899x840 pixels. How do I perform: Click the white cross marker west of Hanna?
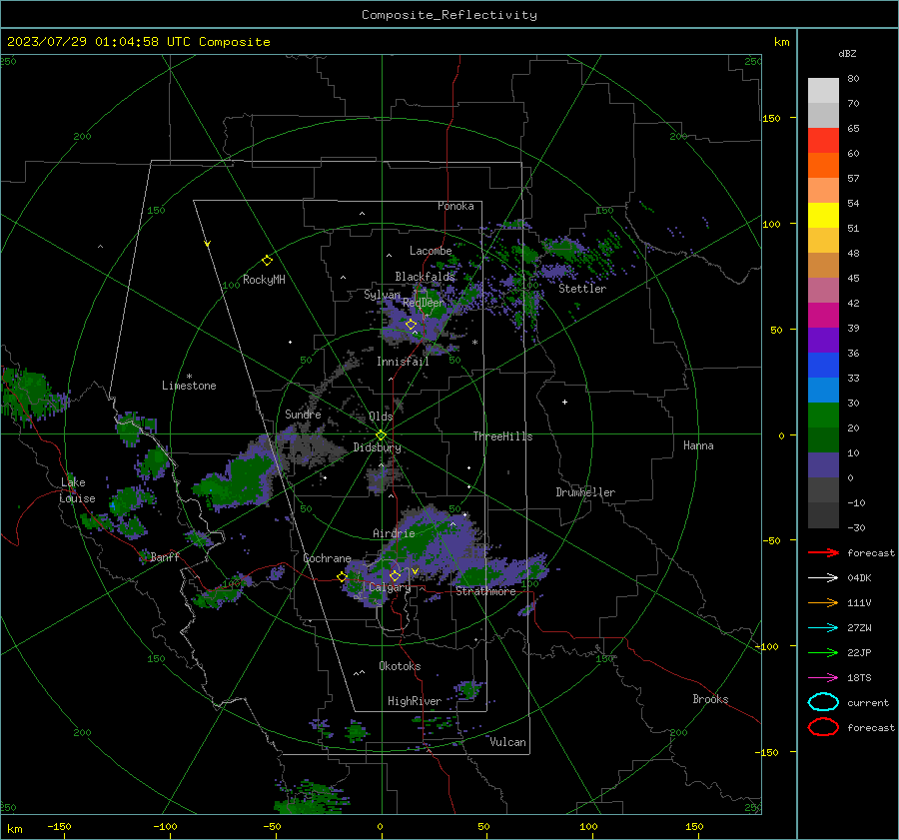click(564, 402)
